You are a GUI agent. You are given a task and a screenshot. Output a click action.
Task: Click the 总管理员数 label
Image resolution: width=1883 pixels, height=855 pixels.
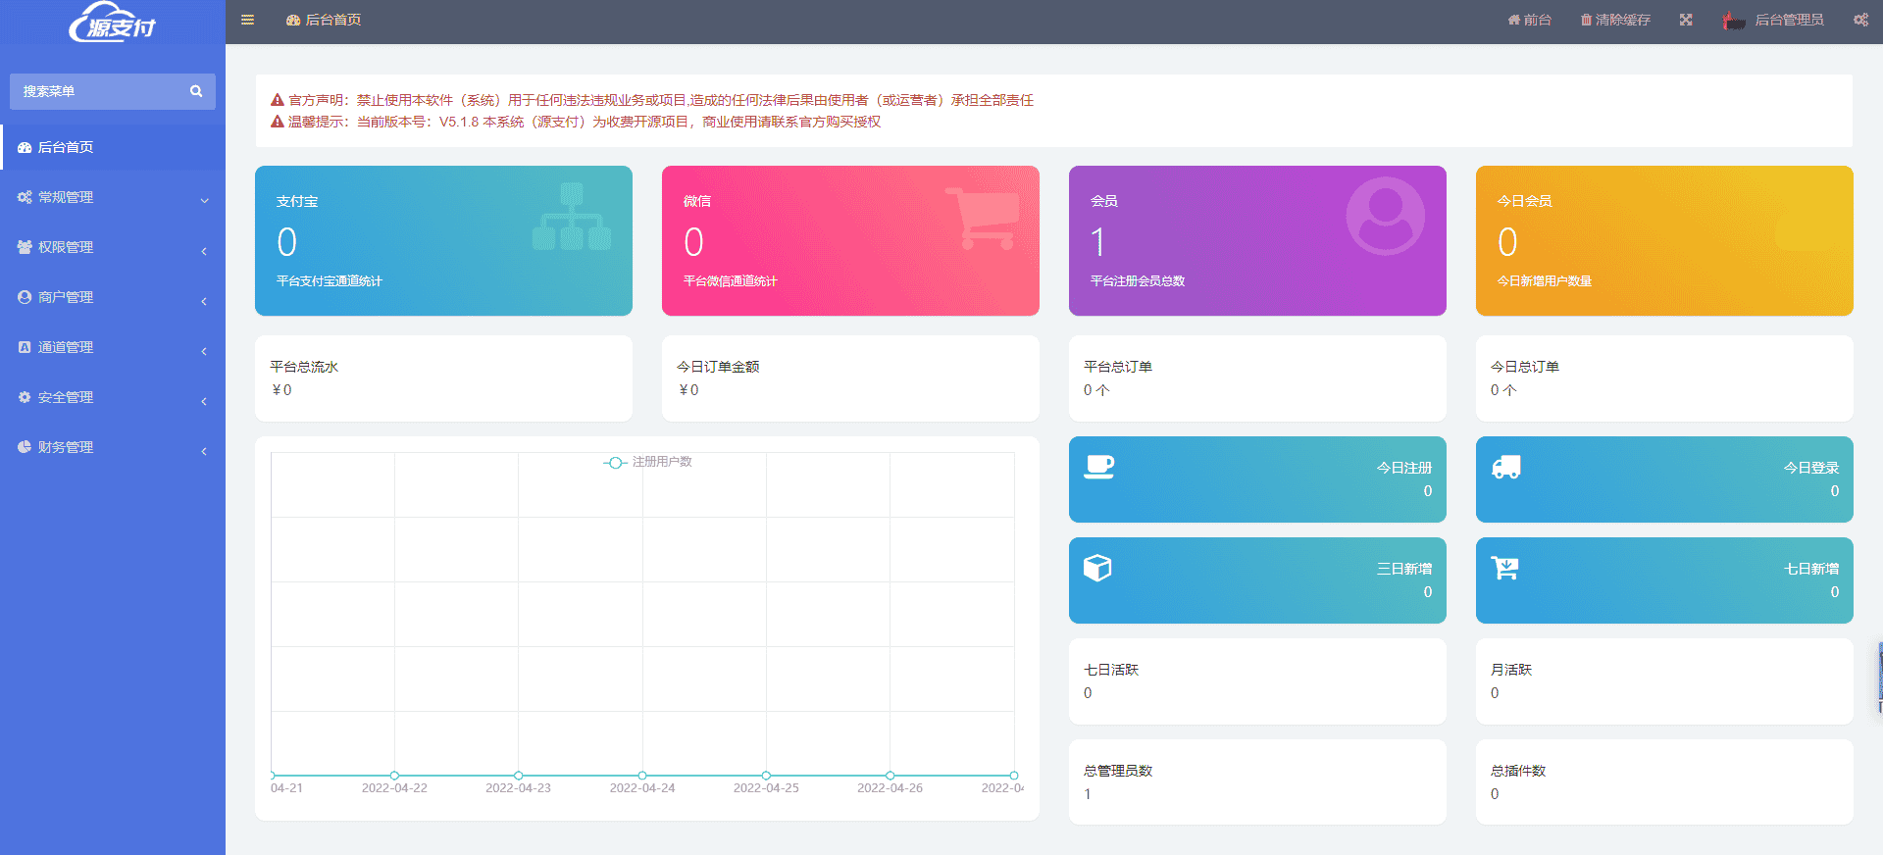pos(1118,771)
